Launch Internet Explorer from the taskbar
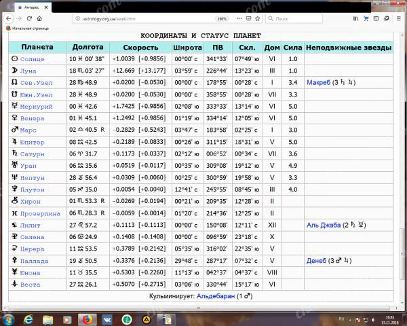This screenshot has height=326, width=407. pos(28,320)
